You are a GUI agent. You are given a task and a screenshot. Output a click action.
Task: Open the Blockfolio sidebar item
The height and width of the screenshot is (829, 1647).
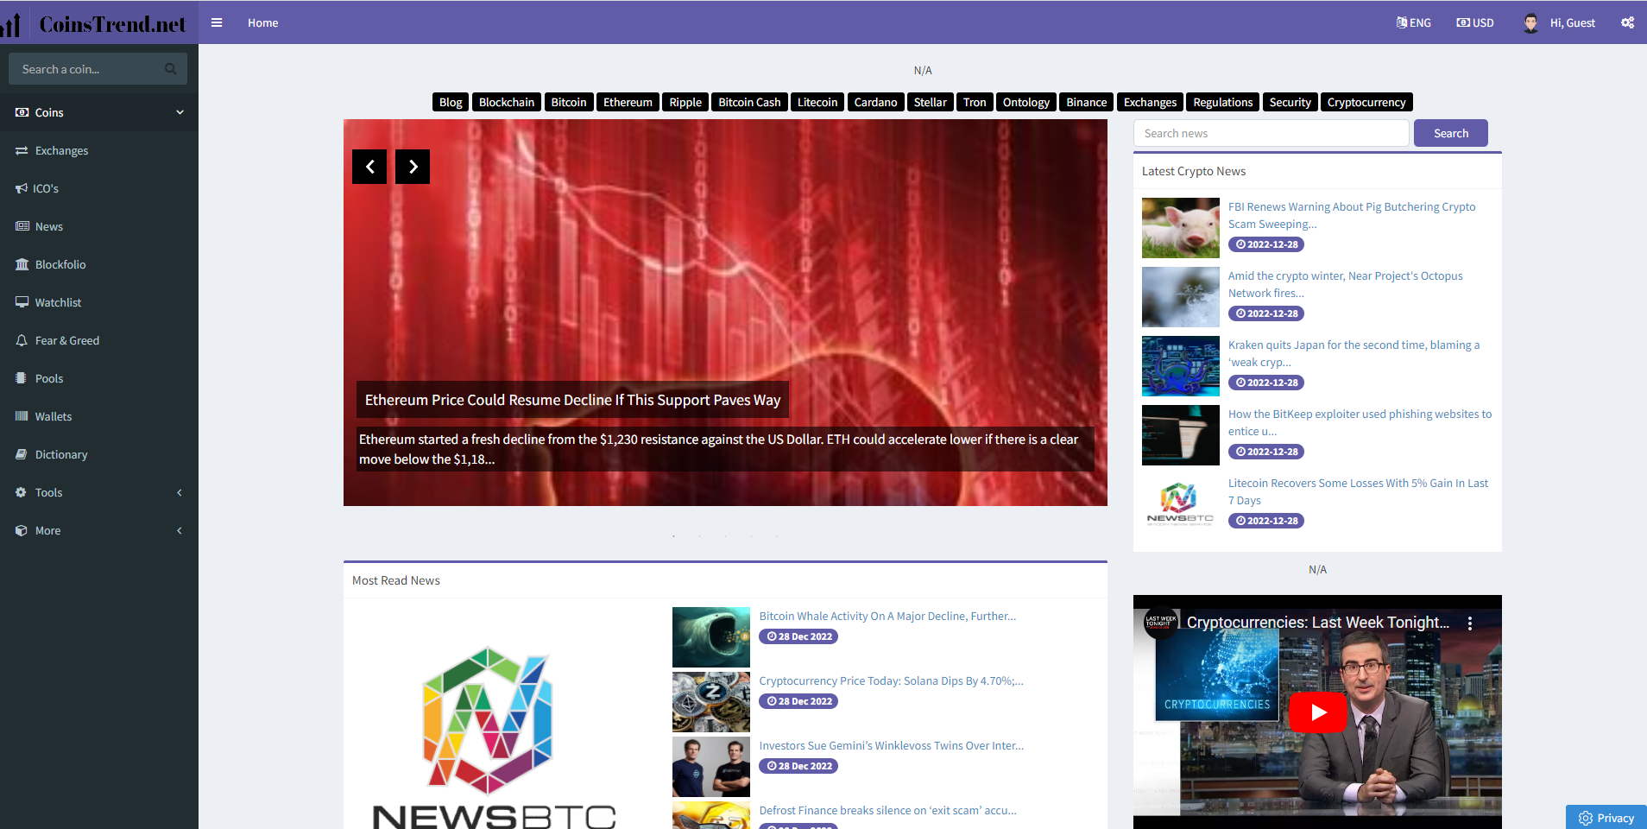pyautogui.click(x=60, y=264)
